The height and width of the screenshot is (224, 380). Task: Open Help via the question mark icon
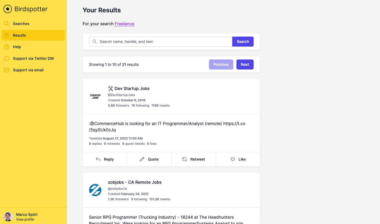click(x=6, y=47)
